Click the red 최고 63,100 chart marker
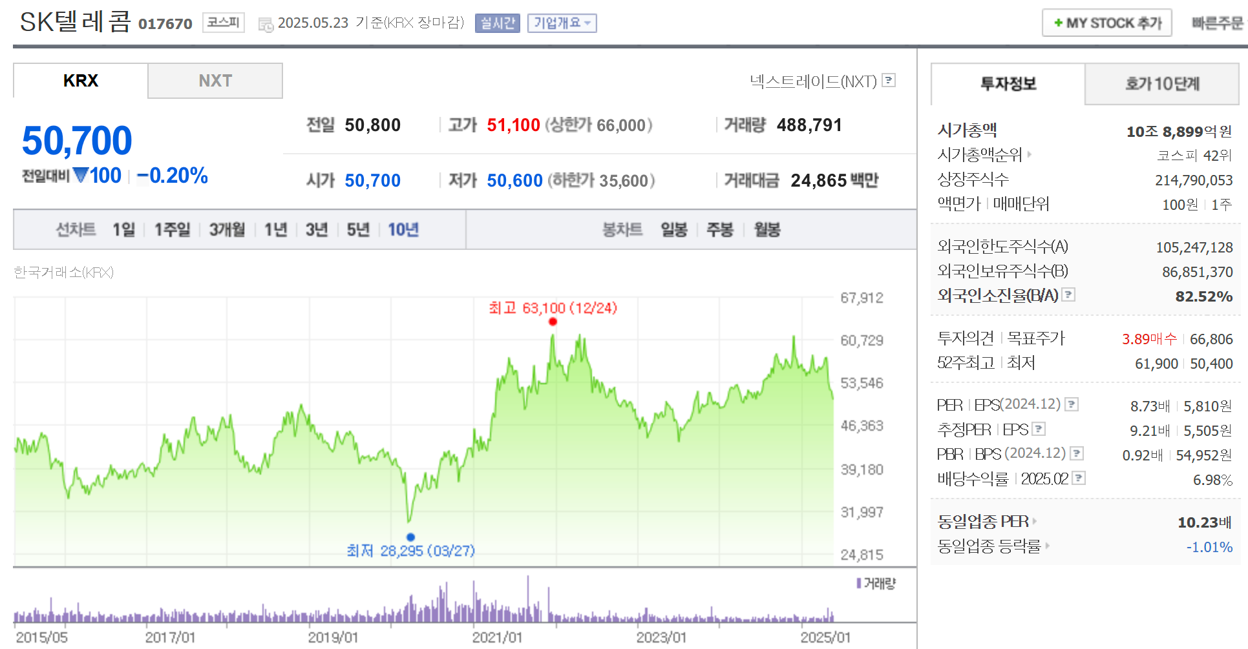This screenshot has width=1248, height=649. click(x=553, y=322)
